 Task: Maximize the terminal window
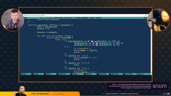pos(146,15)
